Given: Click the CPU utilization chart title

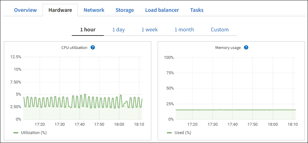Looking at the screenshot, I should tap(74, 47).
